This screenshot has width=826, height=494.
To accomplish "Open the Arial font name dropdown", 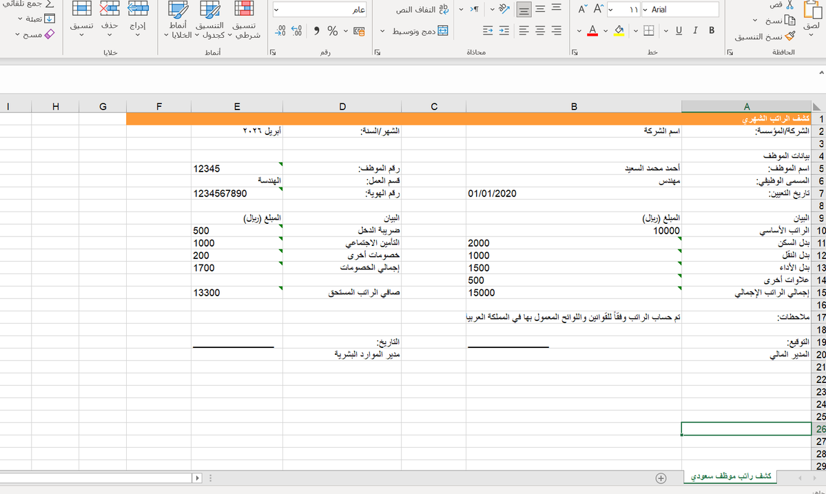I will point(645,10).
